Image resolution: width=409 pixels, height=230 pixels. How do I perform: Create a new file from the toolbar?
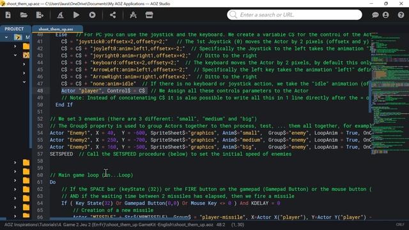pos(8,15)
